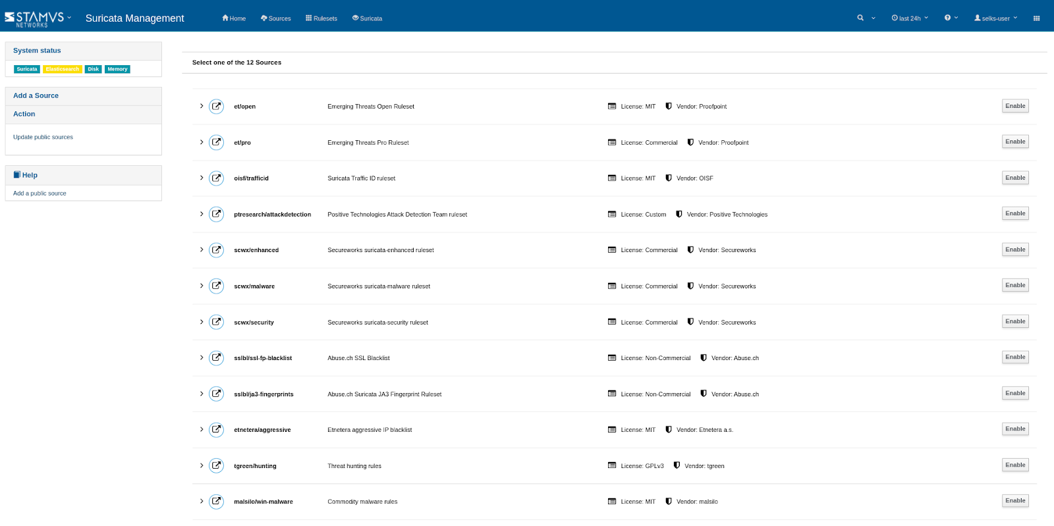The height and width of the screenshot is (526, 1054).
Task: Open external link icon for ptresearch/attackdetection
Action: coord(216,214)
